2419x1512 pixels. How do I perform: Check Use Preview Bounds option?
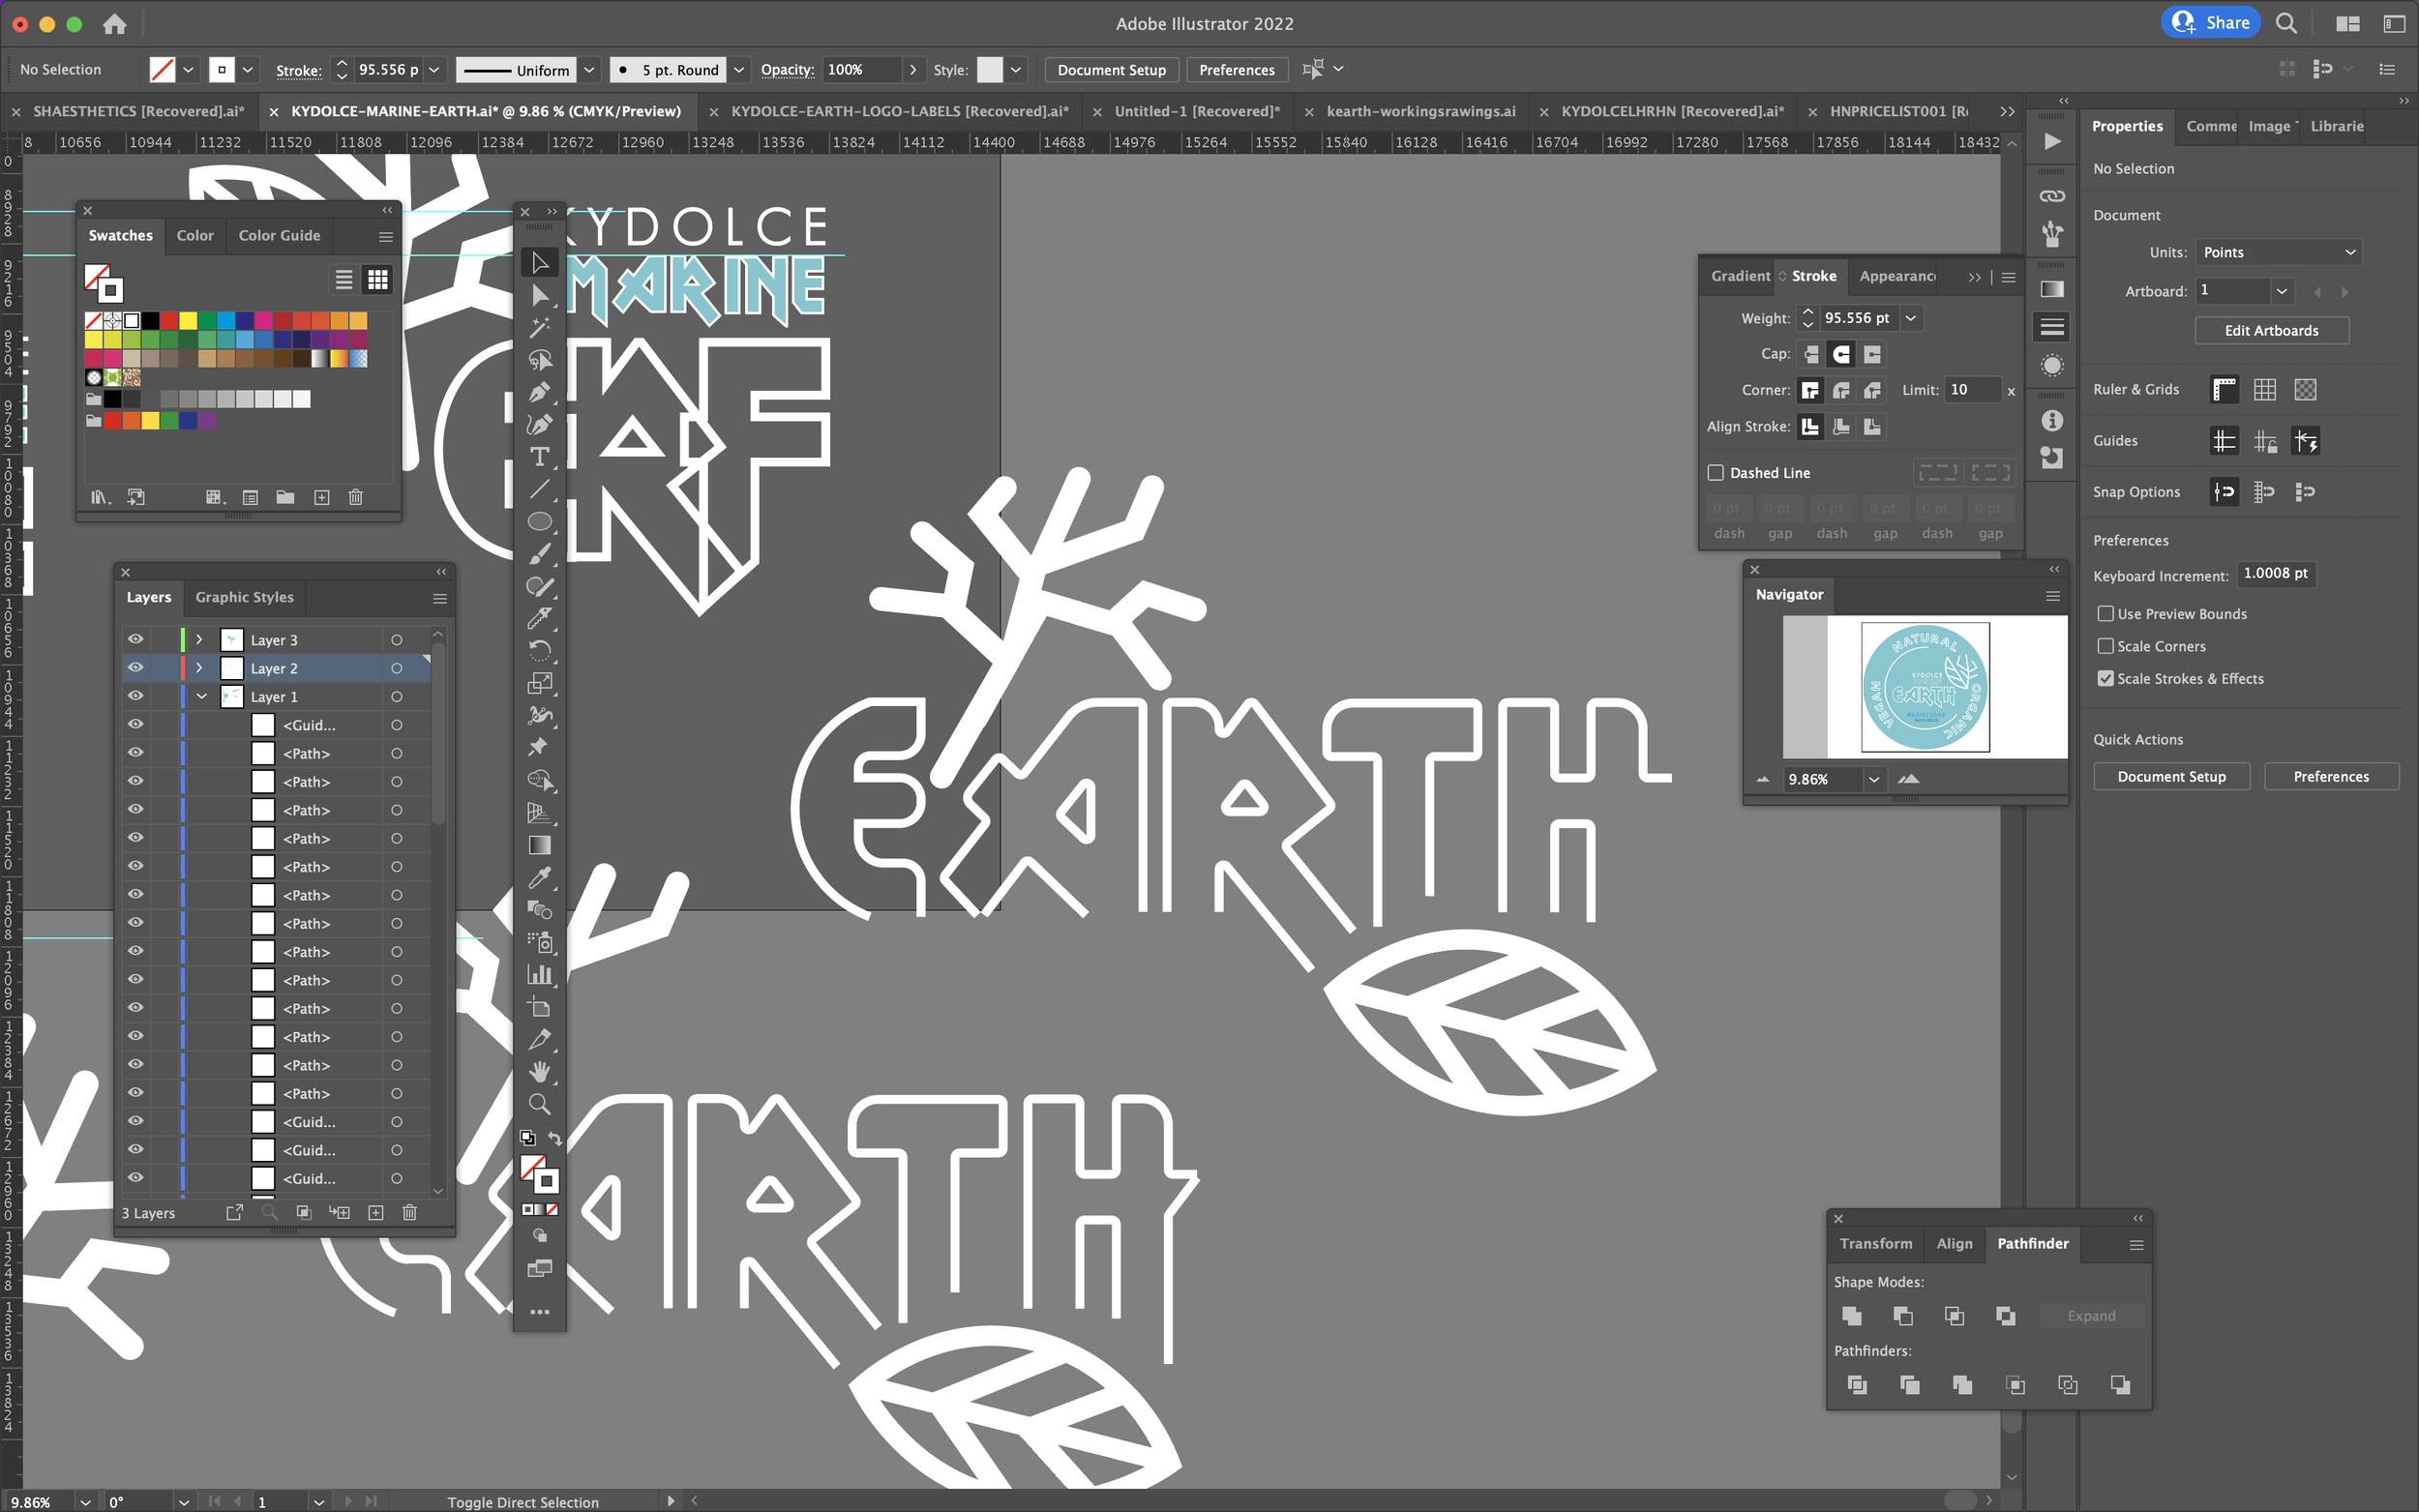pyautogui.click(x=2105, y=613)
